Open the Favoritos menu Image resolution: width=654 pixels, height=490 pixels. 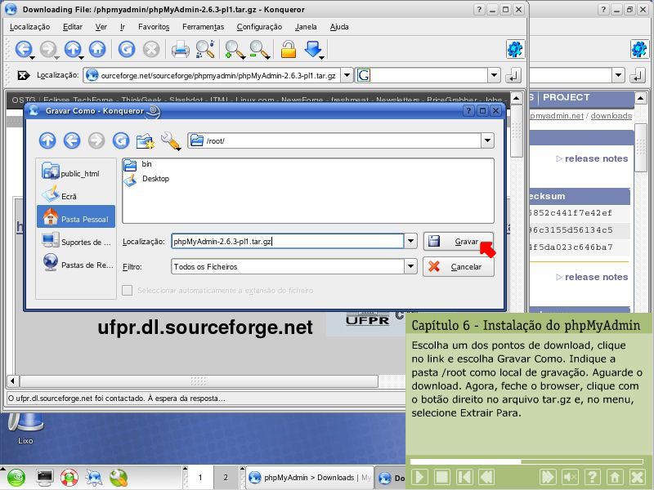154,26
